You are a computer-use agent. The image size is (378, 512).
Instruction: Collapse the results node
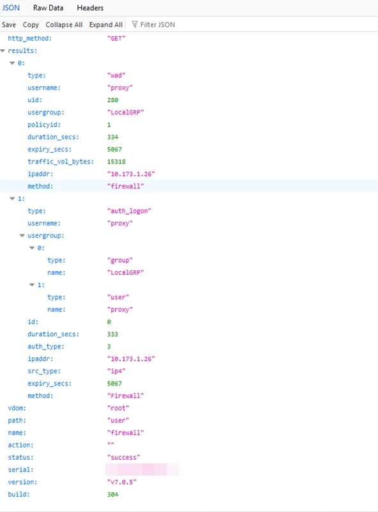point(3,50)
